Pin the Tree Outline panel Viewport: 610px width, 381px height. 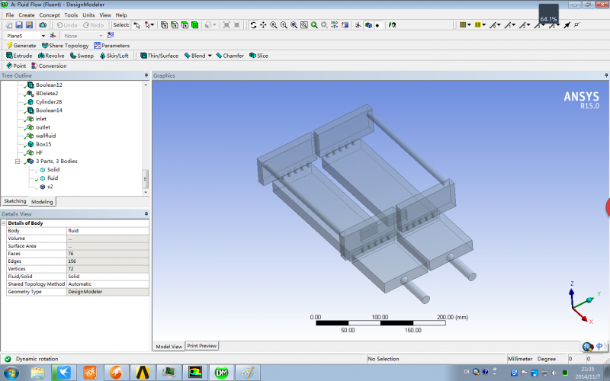pyautogui.click(x=146, y=75)
